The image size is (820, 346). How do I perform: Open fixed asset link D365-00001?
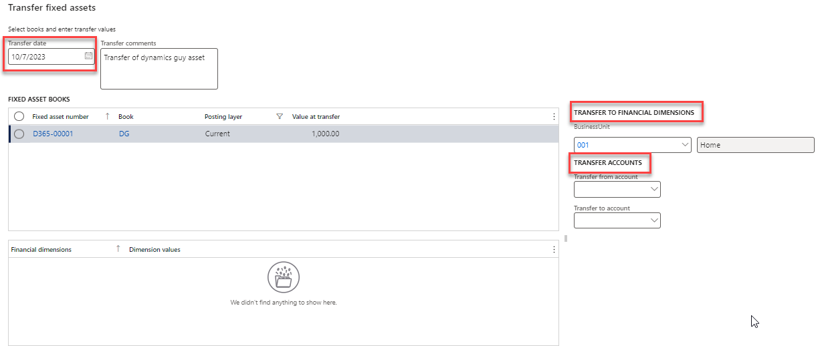pos(53,134)
